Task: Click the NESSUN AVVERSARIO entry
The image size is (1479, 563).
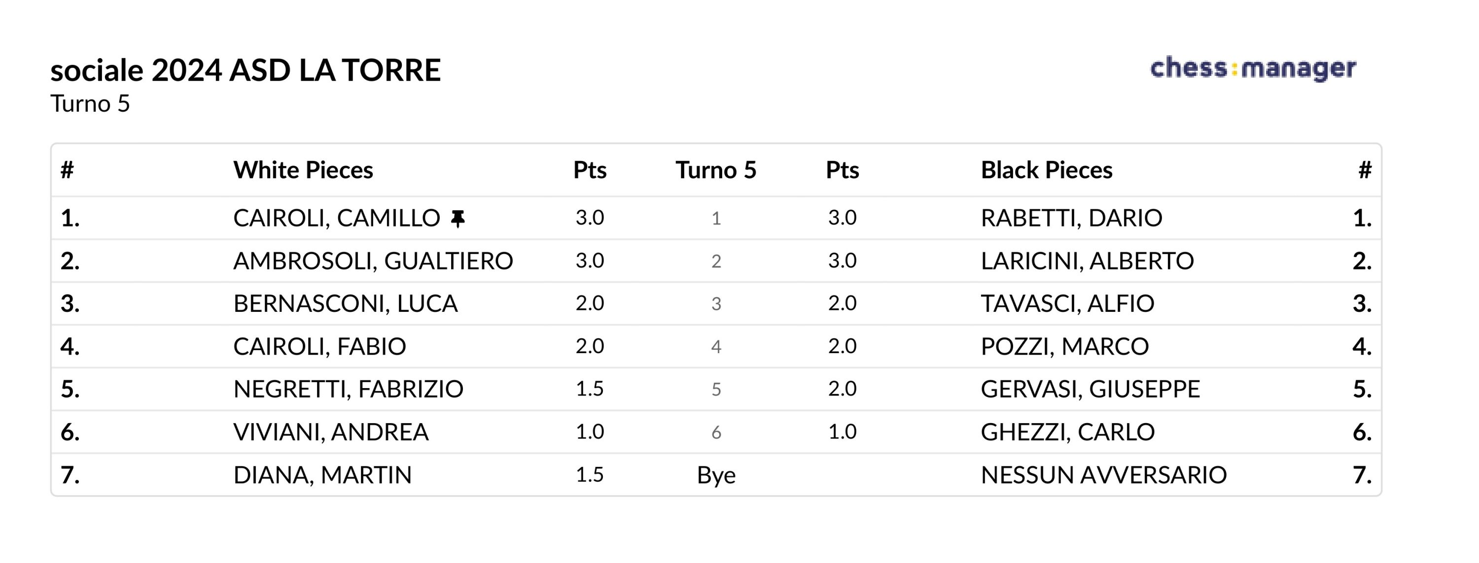Action: coord(1103,475)
